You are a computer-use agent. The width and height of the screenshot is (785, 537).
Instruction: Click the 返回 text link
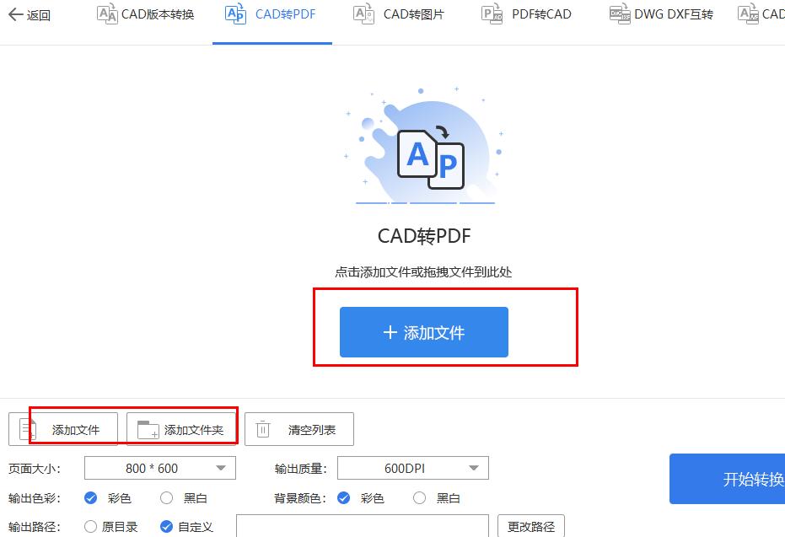(39, 15)
